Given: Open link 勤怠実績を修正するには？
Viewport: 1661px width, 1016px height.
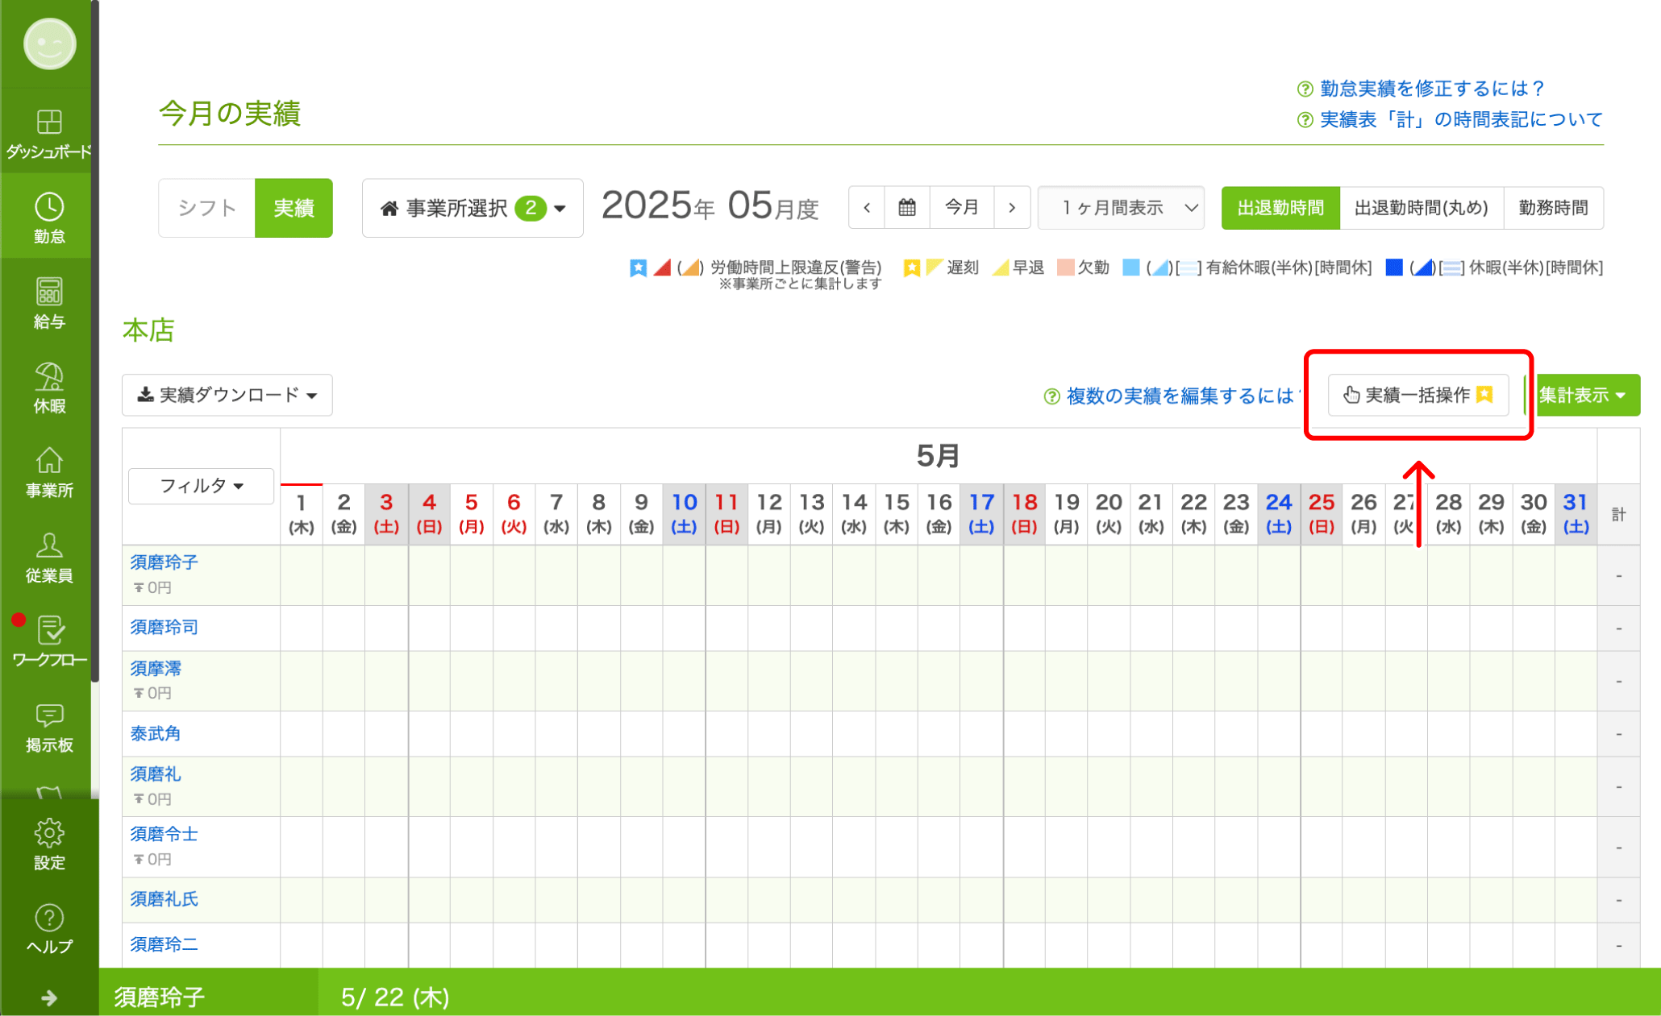Looking at the screenshot, I should pyautogui.click(x=1431, y=89).
